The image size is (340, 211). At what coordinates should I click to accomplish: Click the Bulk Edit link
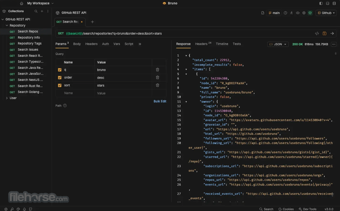160,101
